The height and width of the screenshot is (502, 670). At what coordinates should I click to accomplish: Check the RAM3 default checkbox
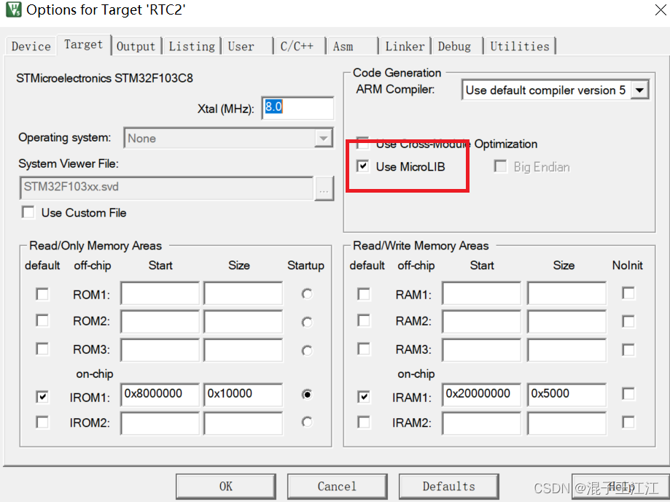(x=364, y=349)
